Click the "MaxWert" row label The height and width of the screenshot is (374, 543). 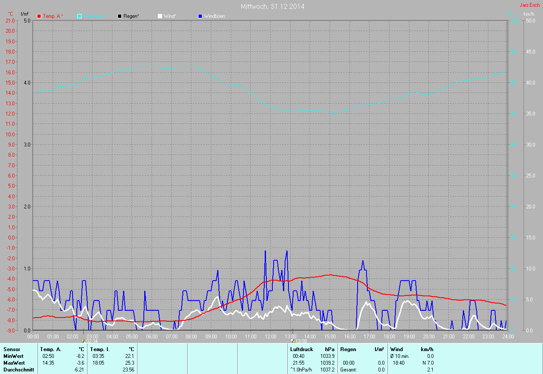[14, 363]
